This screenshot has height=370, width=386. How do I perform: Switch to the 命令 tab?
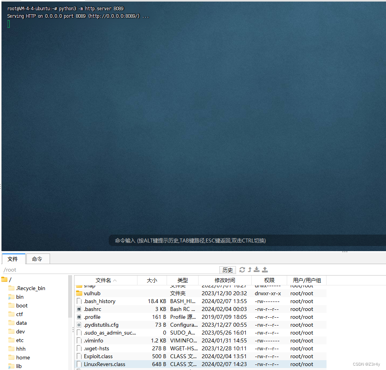tap(37, 259)
